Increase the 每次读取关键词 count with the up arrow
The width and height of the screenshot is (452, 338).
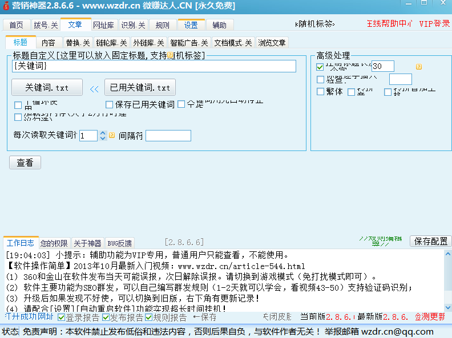(x=103, y=133)
